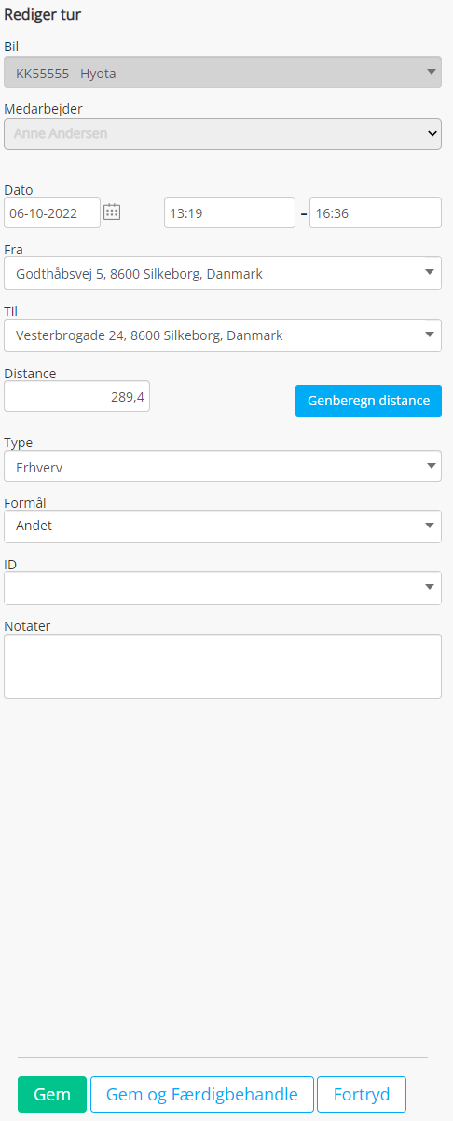Image resolution: width=453 pixels, height=1121 pixels.
Task: Click the start time field 13:19
Action: [229, 212]
